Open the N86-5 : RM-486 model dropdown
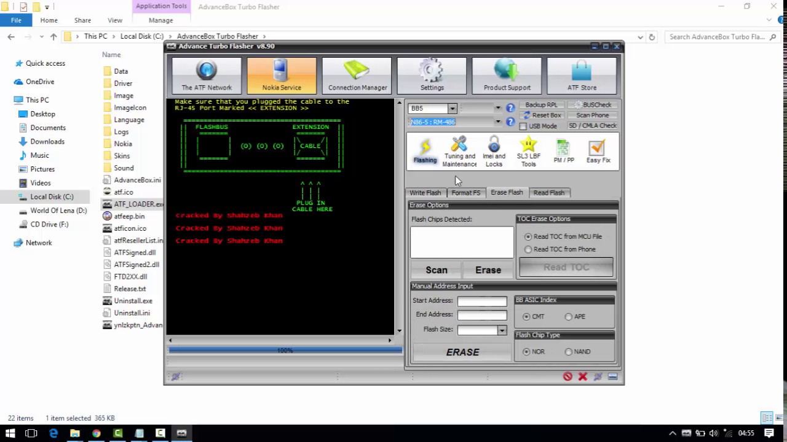787x442 pixels. pos(498,122)
